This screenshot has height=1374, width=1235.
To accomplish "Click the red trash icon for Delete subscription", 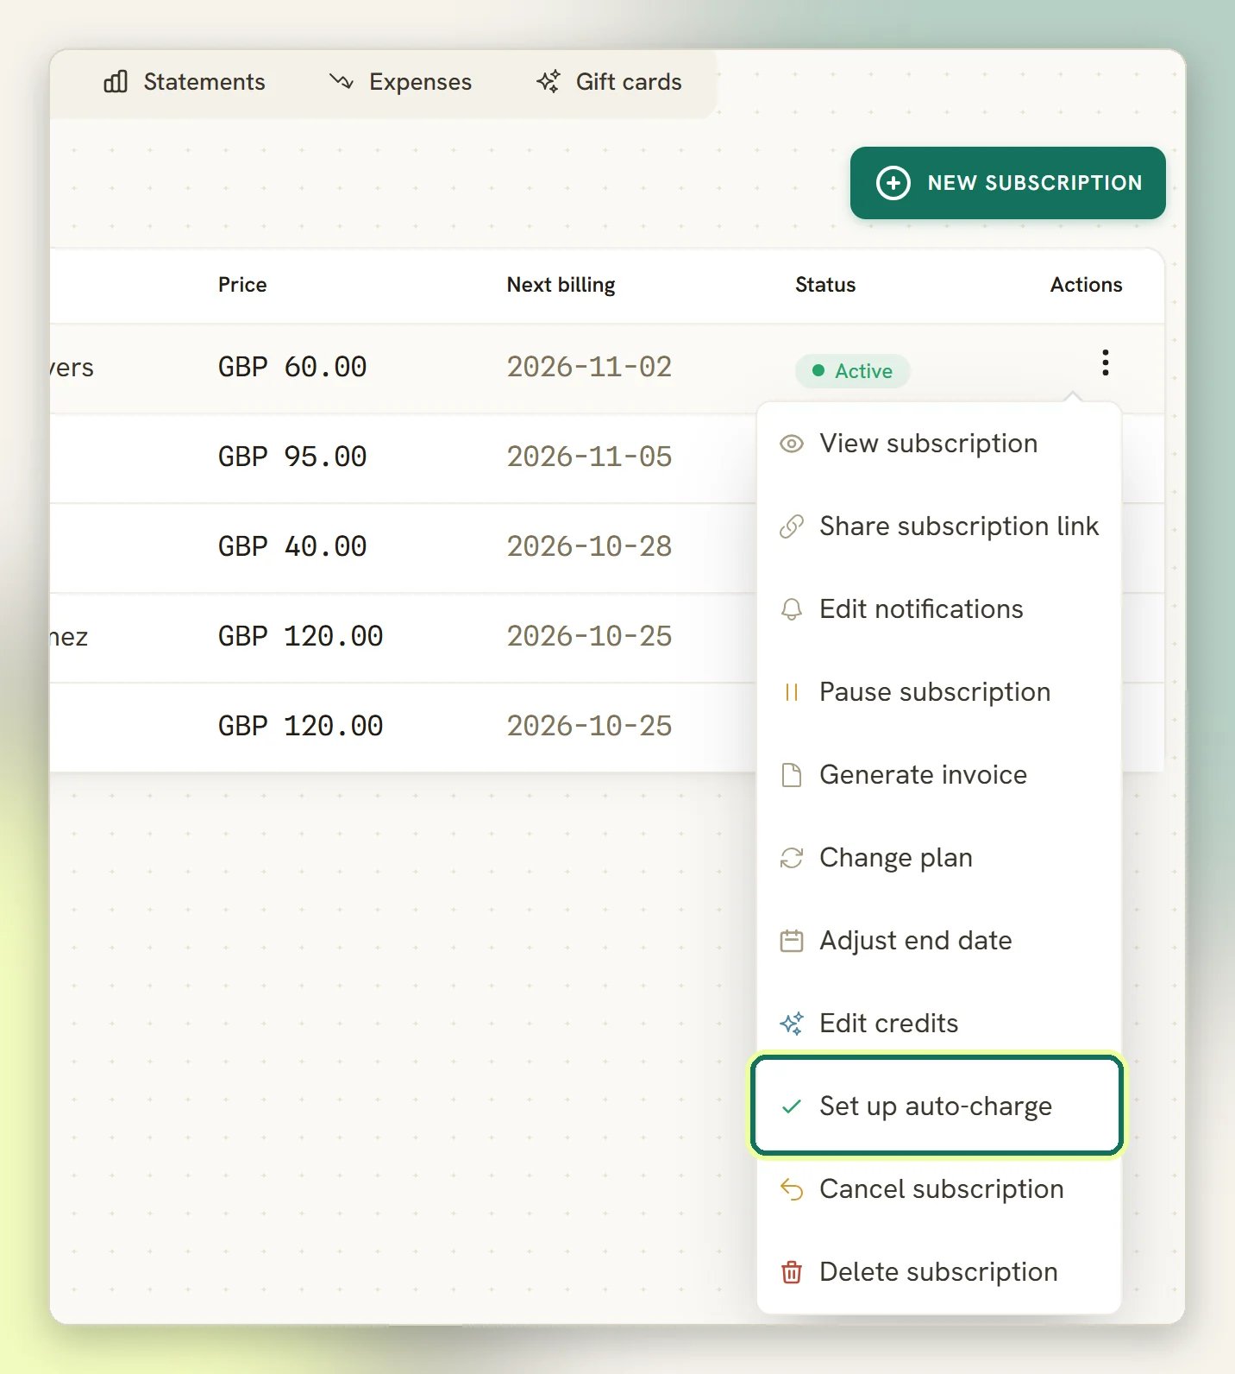I will pos(791,1272).
